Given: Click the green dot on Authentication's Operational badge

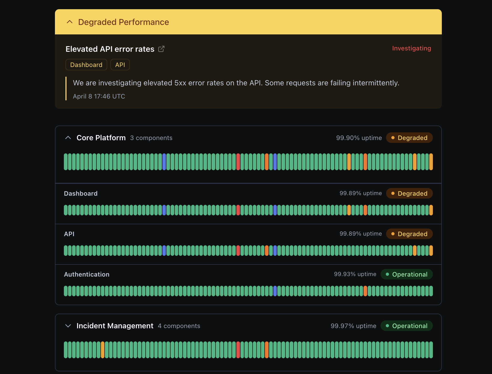Looking at the screenshot, I should click(388, 274).
